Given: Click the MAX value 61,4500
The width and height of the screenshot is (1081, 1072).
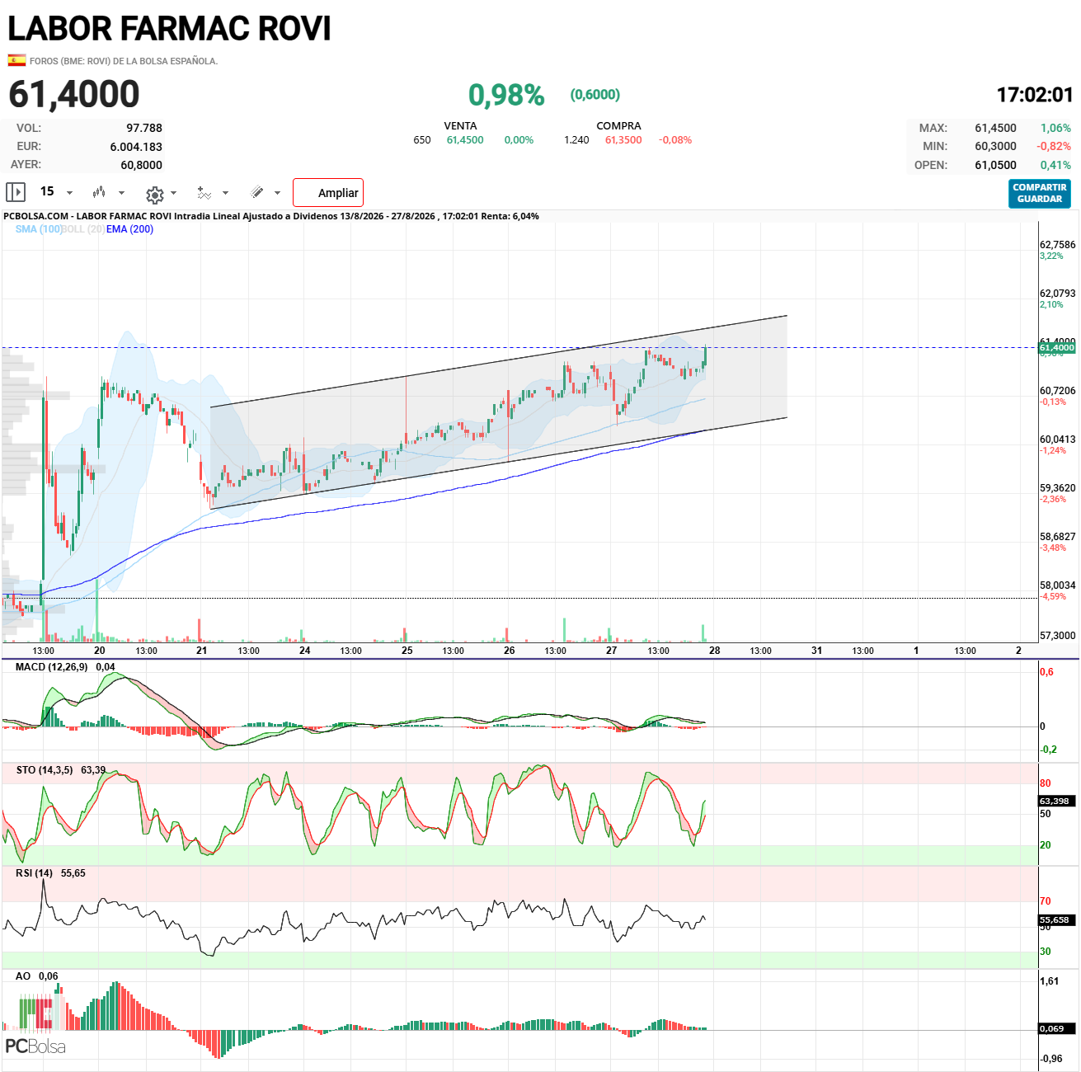Looking at the screenshot, I should (995, 128).
